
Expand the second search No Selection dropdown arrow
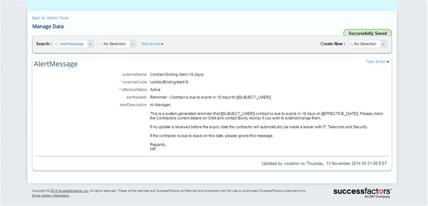[x=133, y=44]
